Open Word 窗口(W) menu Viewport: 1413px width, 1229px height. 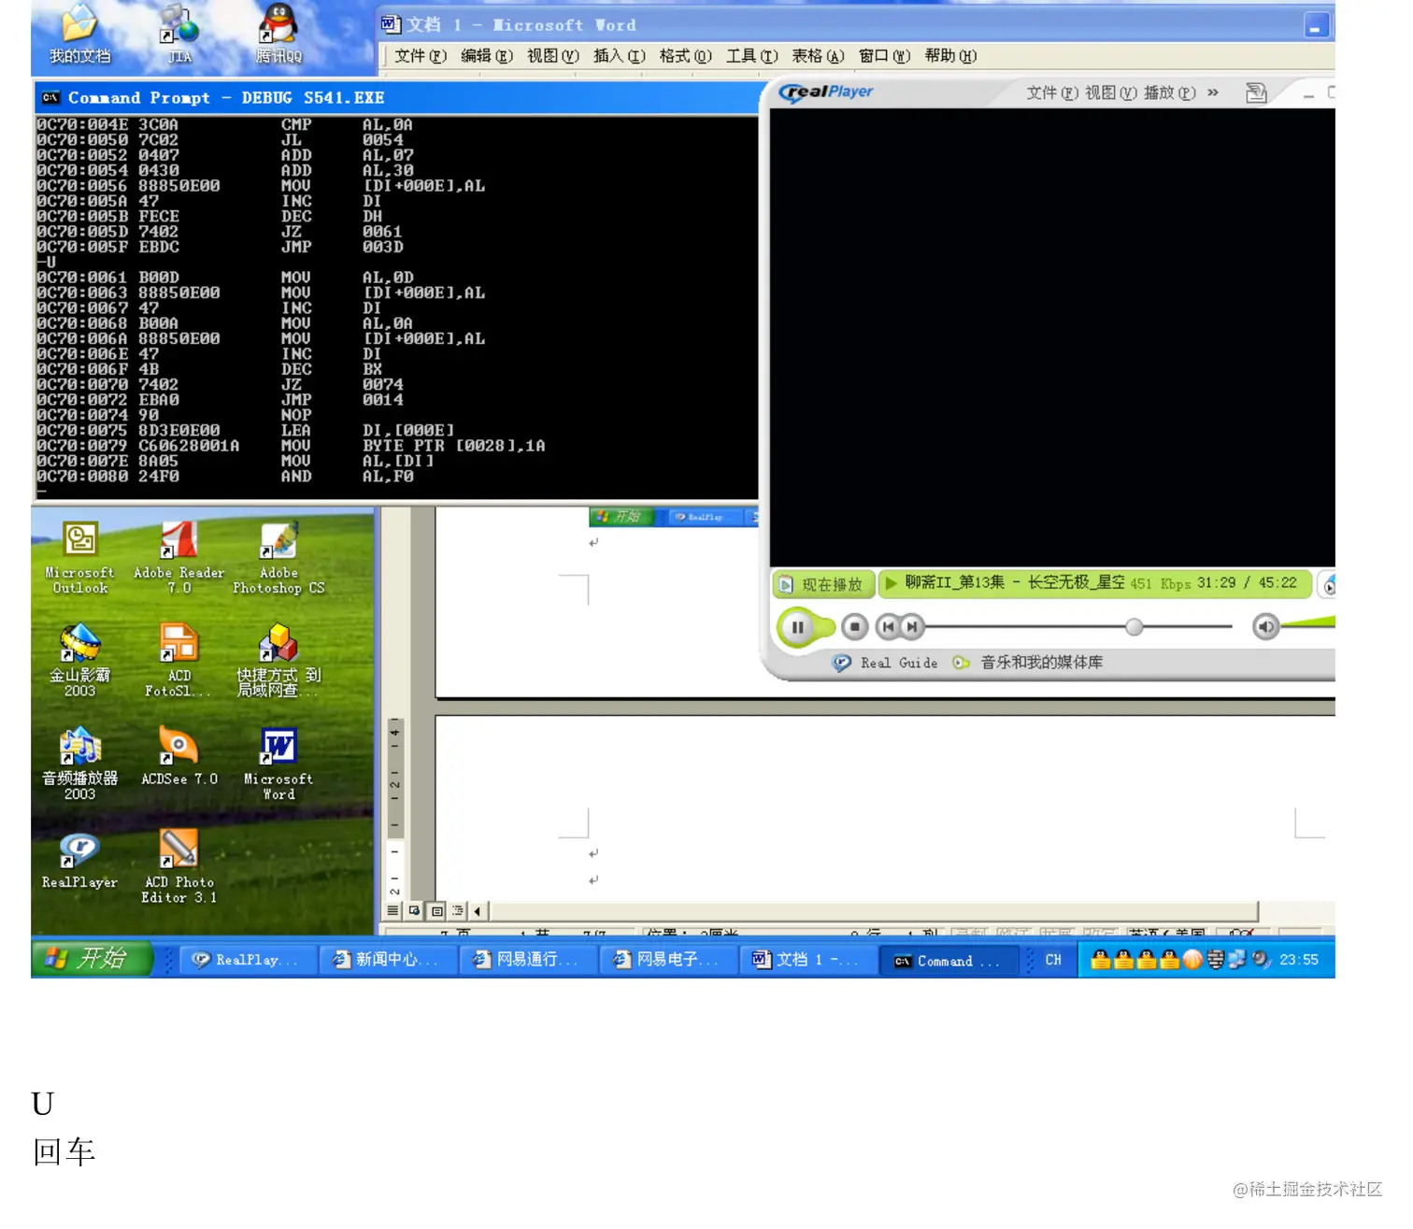[884, 56]
